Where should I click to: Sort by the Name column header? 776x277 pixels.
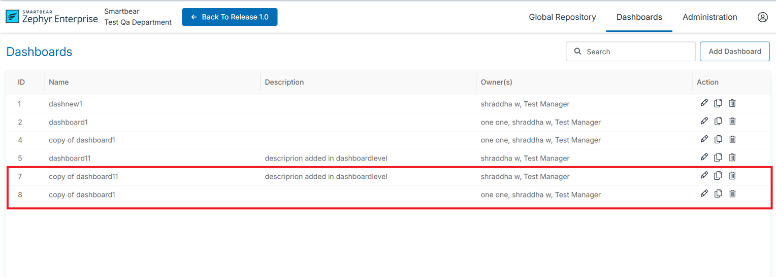coord(59,82)
